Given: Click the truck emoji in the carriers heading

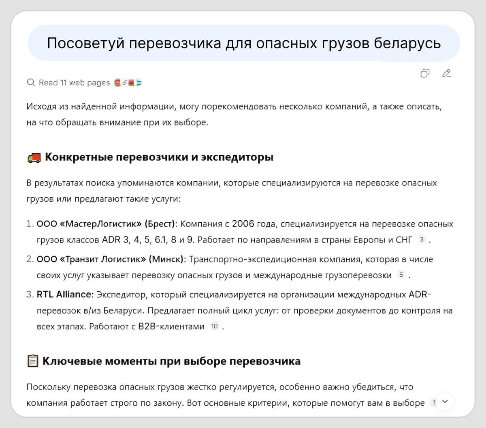Looking at the screenshot, I should point(34,157).
